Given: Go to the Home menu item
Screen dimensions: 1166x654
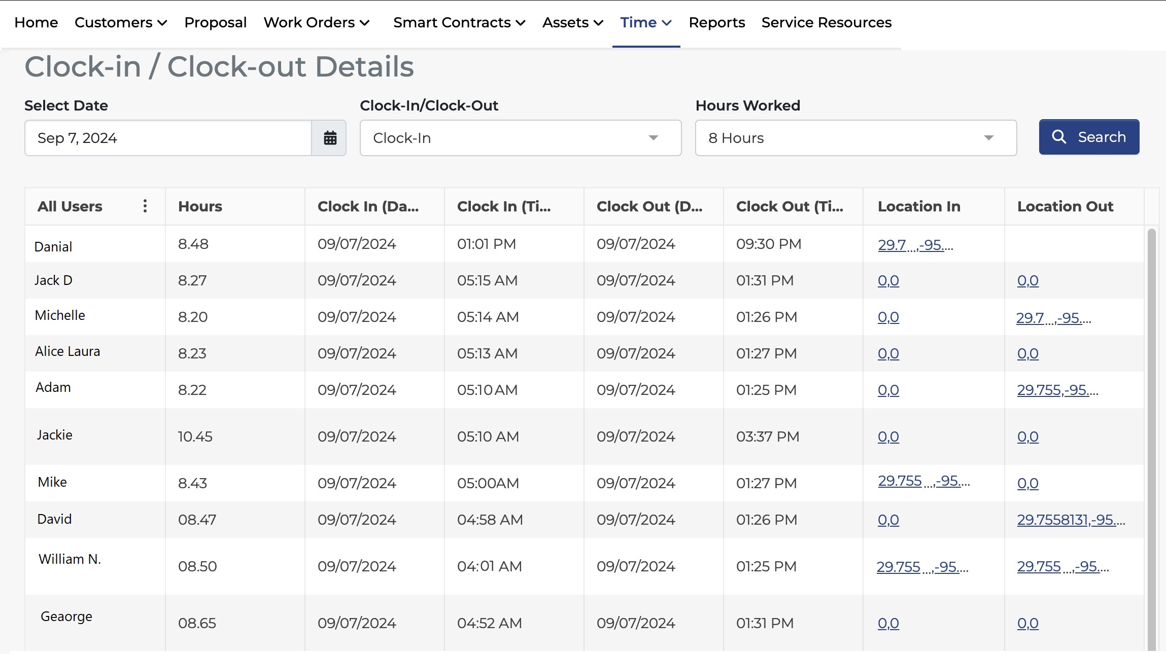Looking at the screenshot, I should pos(36,22).
